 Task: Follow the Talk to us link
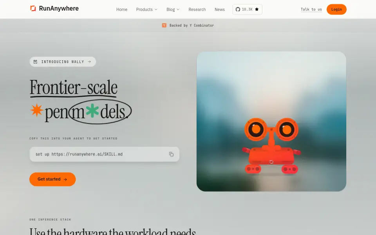click(x=311, y=9)
